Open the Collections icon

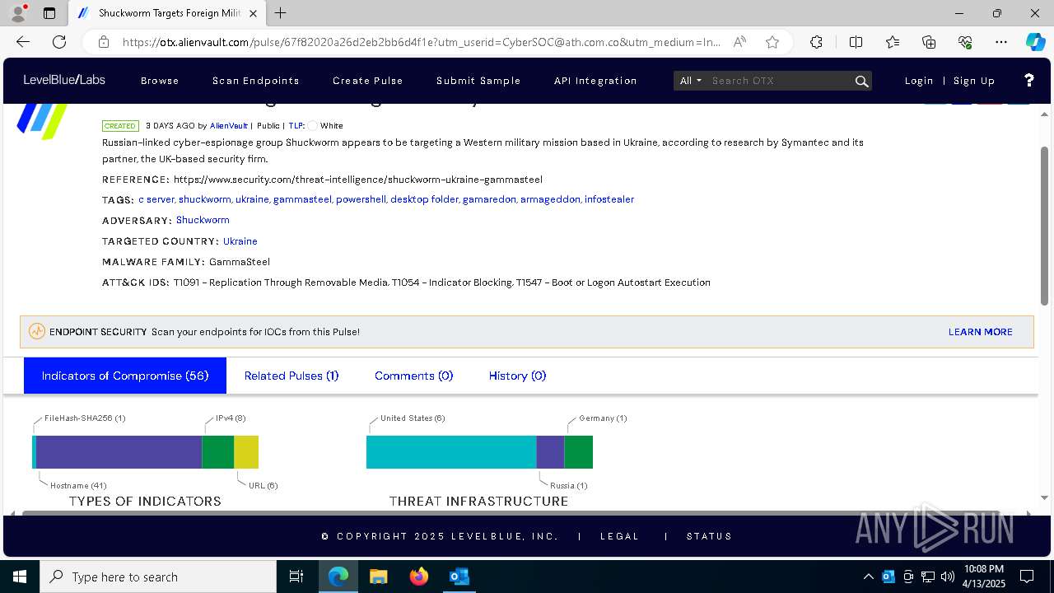(929, 42)
